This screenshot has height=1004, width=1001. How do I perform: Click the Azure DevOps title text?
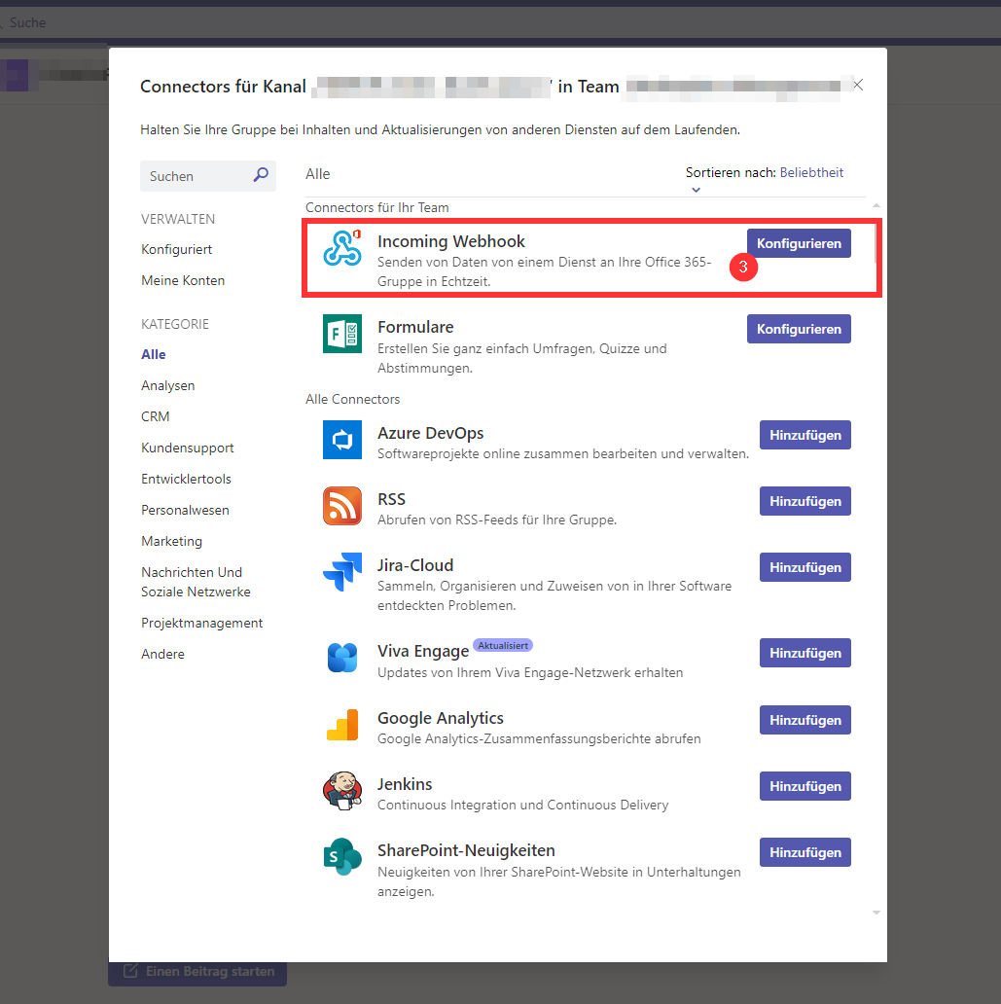(x=430, y=434)
